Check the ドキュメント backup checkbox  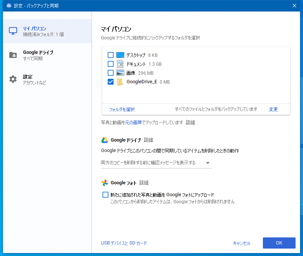click(110, 64)
